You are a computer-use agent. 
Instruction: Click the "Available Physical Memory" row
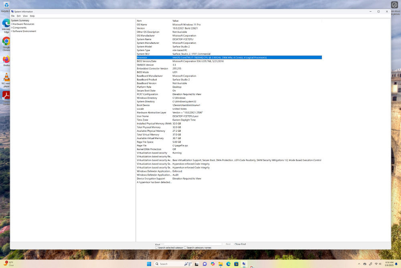pyautogui.click(x=229, y=131)
